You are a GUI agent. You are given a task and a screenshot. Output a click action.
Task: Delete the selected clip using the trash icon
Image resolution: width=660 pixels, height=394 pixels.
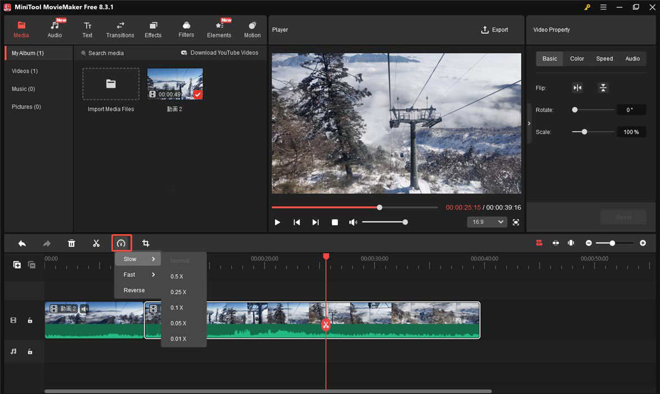click(x=71, y=243)
